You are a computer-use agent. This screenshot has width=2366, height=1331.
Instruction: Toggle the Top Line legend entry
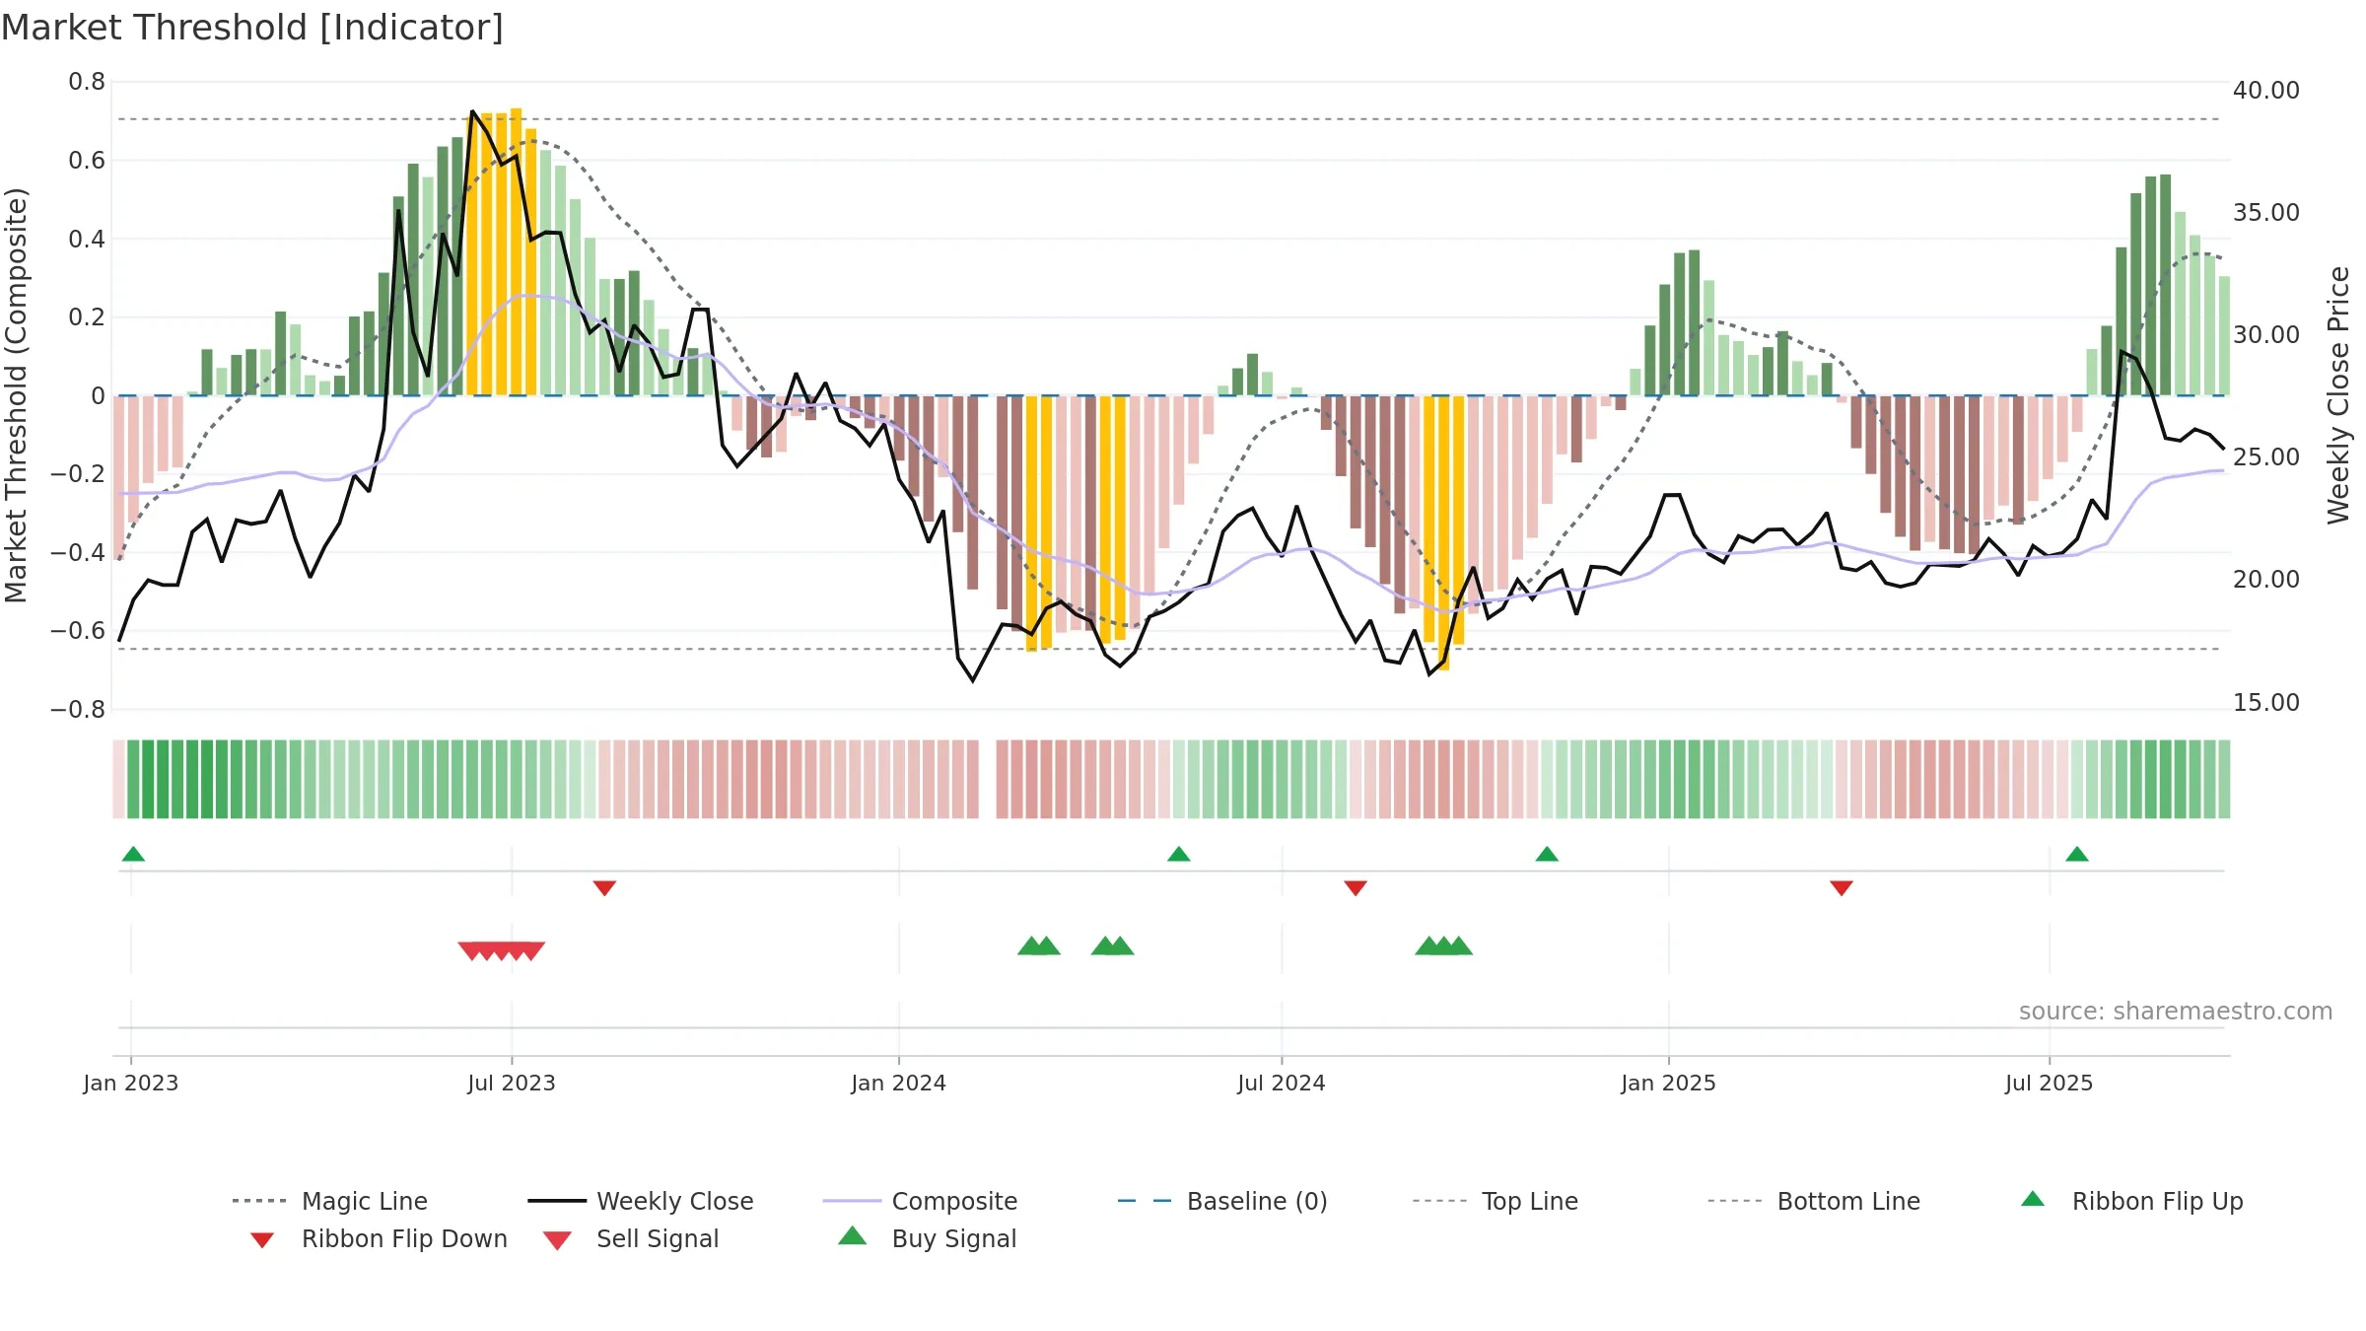1496,1201
